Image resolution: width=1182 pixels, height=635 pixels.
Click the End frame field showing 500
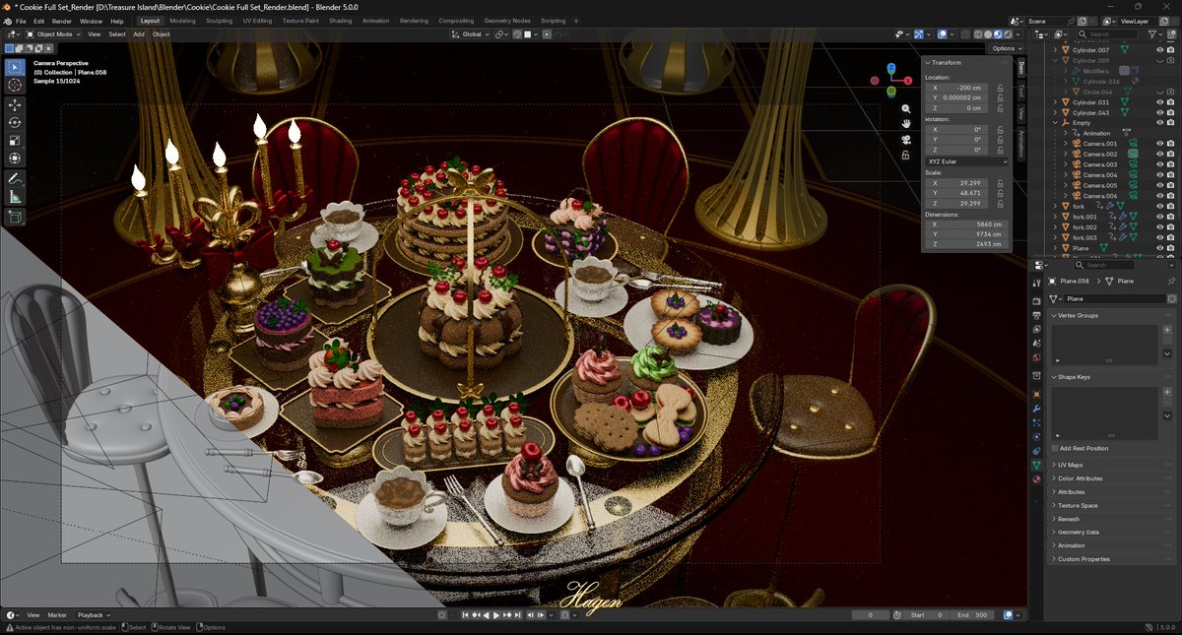coord(972,615)
